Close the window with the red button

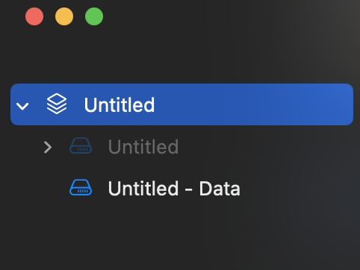point(34,16)
